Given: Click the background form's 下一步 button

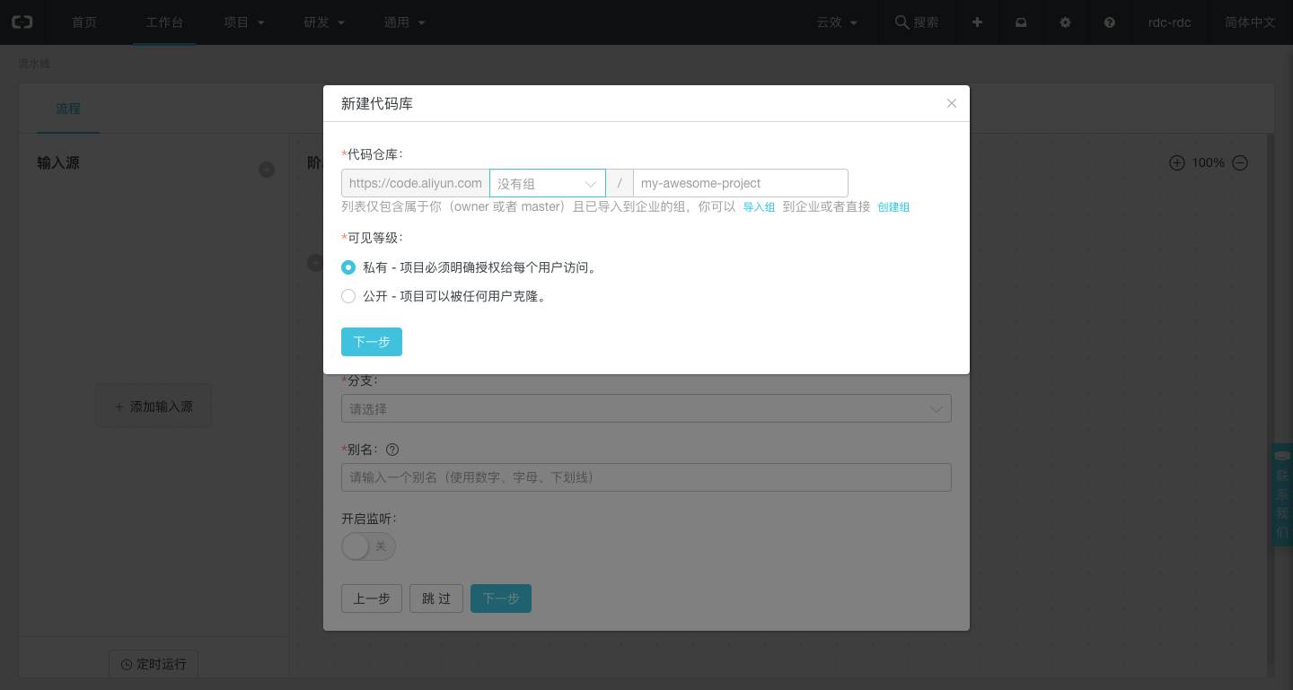Looking at the screenshot, I should [501, 598].
